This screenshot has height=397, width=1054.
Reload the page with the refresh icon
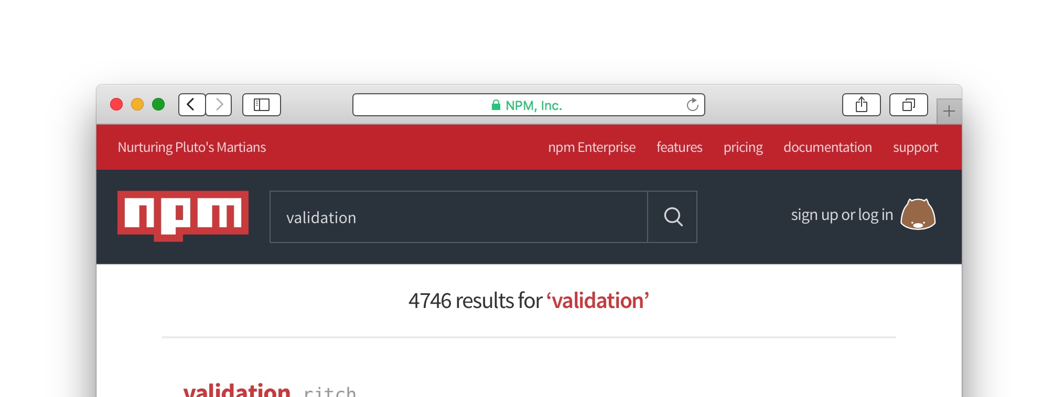(692, 105)
